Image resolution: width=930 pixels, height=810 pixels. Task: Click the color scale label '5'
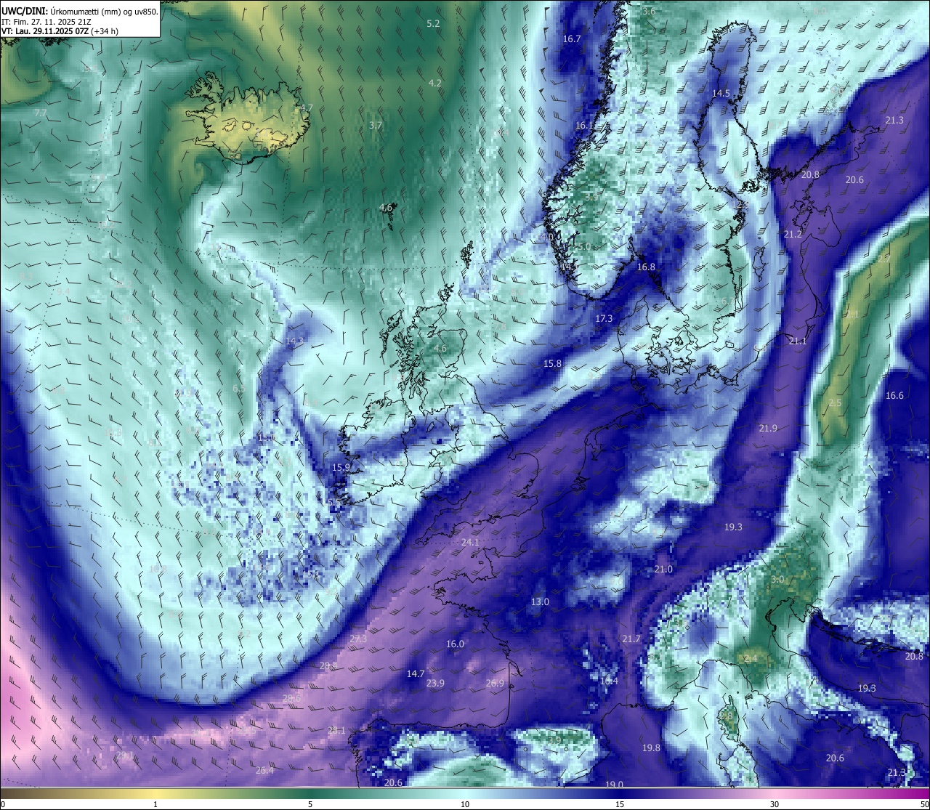tap(310, 804)
